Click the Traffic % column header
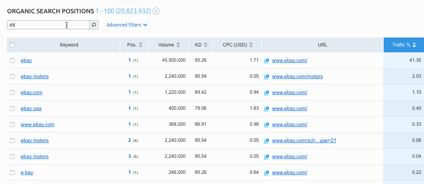 pos(403,45)
